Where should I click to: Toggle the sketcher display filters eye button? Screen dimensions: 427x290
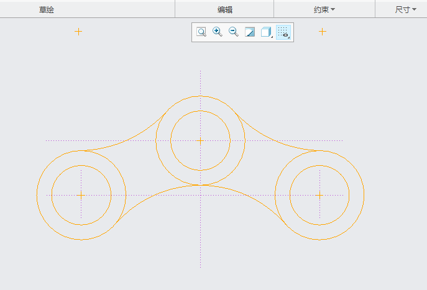(283, 32)
